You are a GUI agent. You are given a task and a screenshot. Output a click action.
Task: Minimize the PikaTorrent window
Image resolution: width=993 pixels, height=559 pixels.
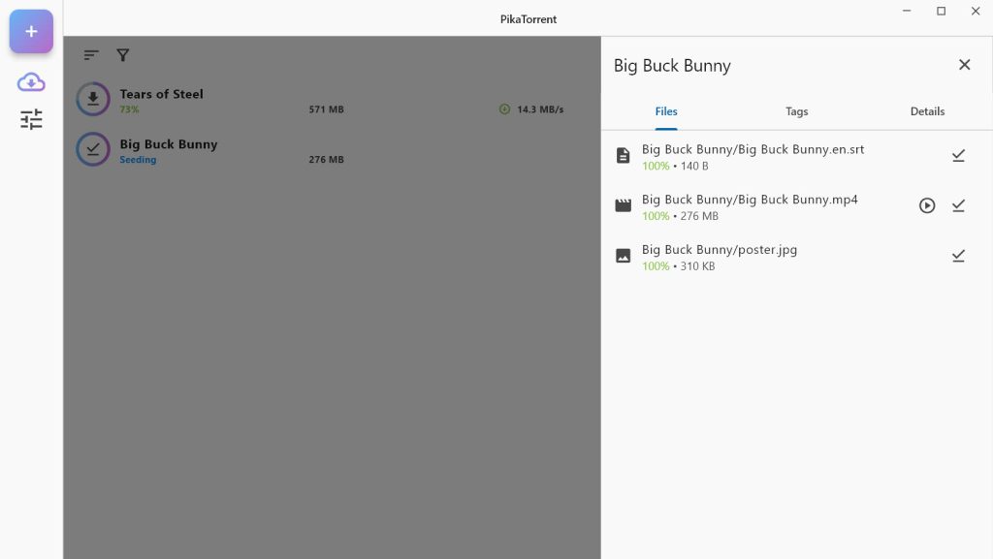[x=907, y=11]
